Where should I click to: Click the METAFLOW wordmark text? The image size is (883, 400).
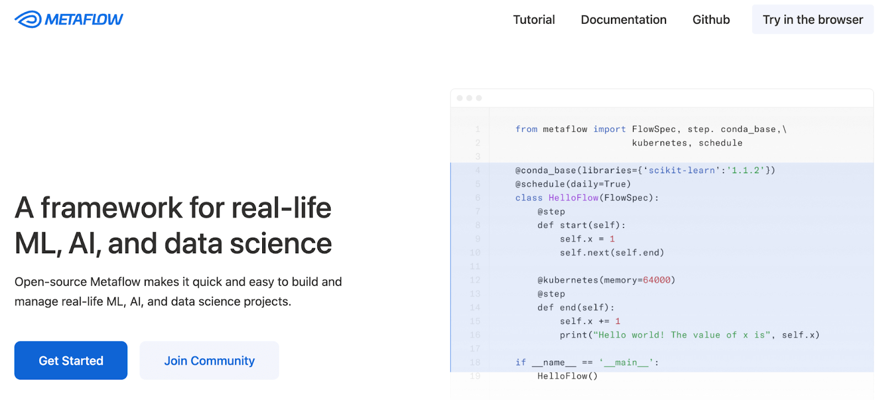coord(84,20)
